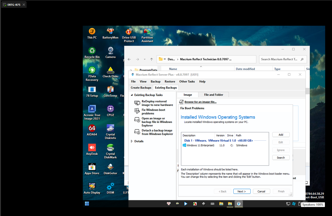Click the Path column header
This screenshot has width=332, height=216.
(x=251, y=135)
